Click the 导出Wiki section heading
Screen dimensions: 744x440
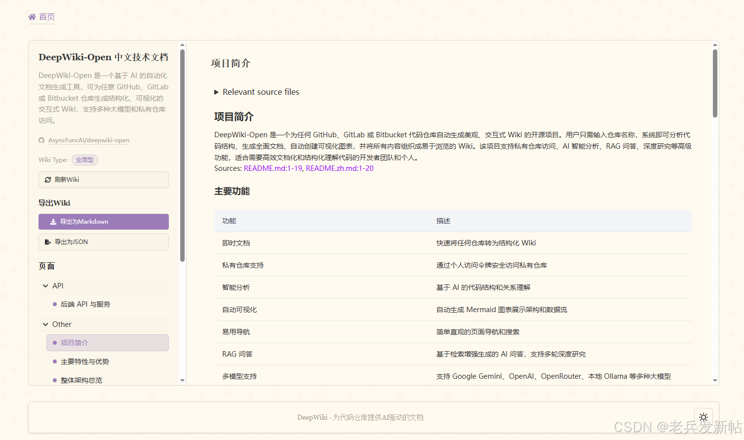(54, 203)
